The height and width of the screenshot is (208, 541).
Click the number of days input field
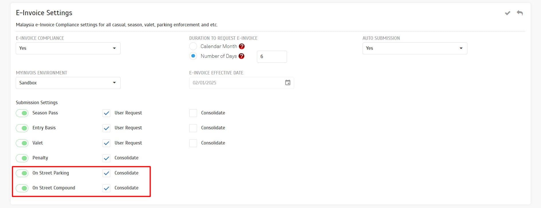(272, 57)
